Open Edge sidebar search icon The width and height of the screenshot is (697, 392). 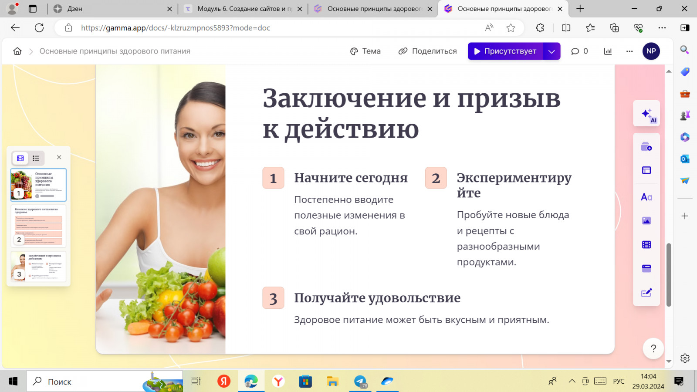(685, 50)
